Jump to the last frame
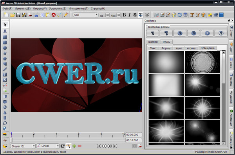Screen dimensions: 235x155 point(115,146)
